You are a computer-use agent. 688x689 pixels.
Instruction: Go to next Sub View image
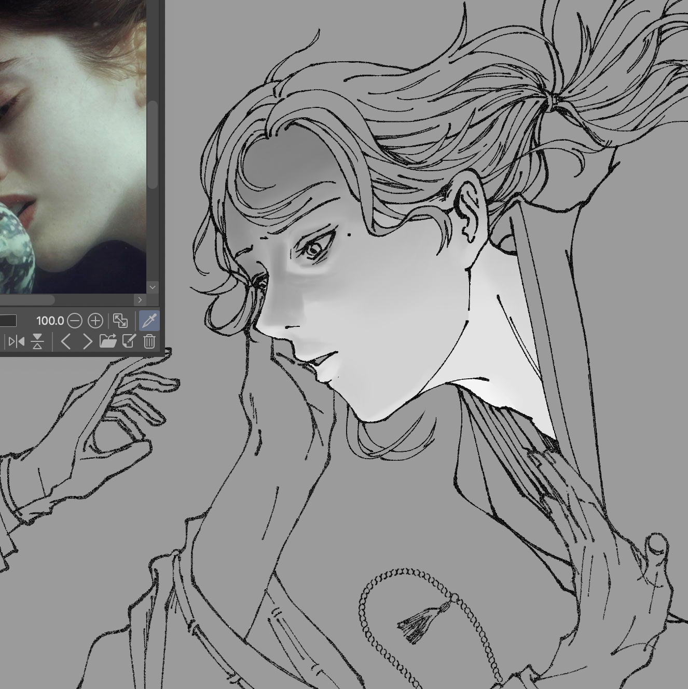click(87, 341)
